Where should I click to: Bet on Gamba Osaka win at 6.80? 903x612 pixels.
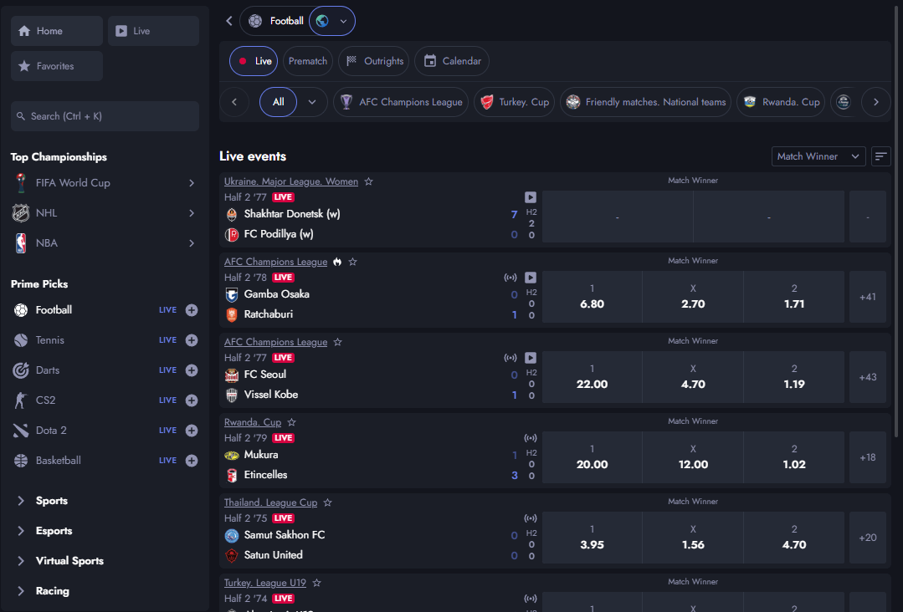tap(592, 297)
